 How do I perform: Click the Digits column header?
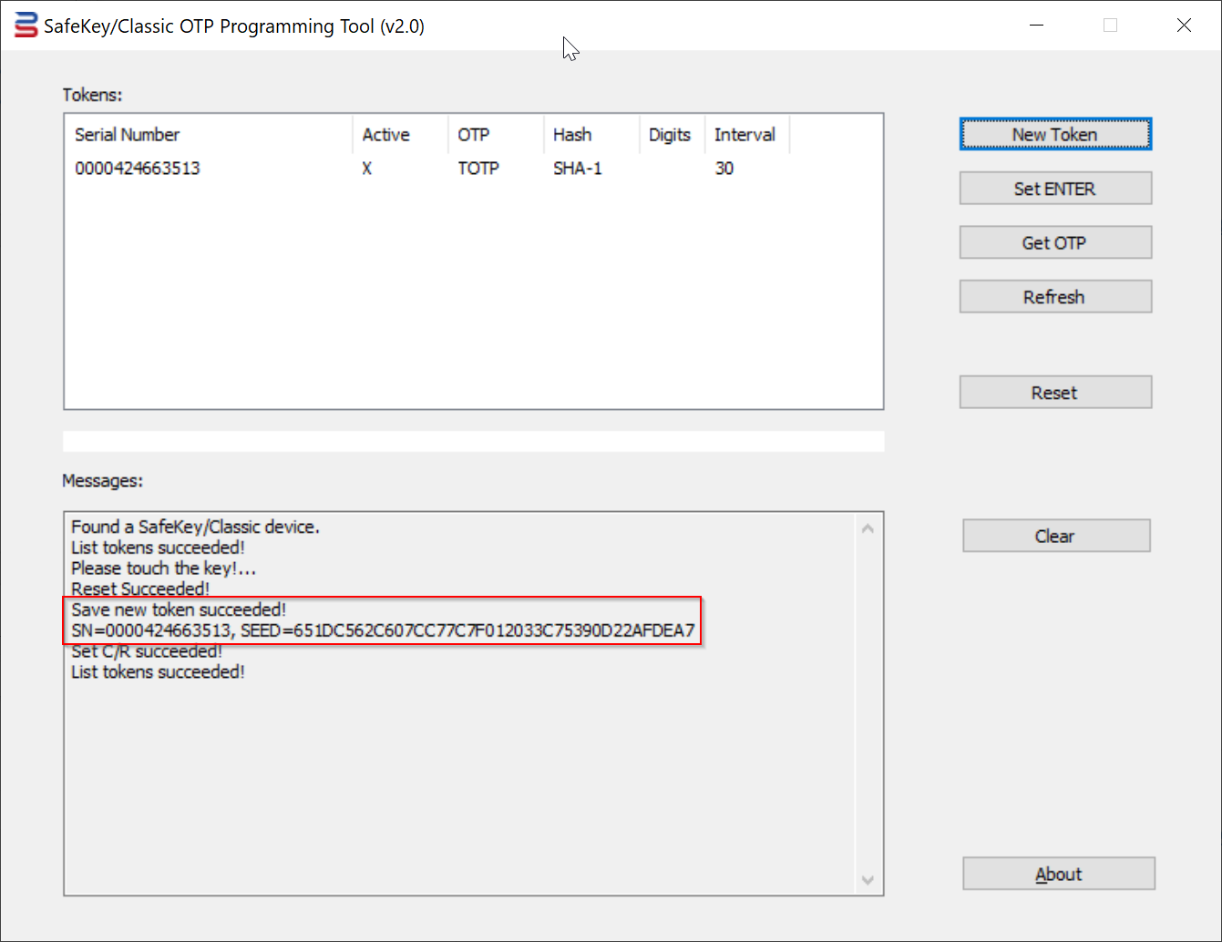[x=671, y=135]
